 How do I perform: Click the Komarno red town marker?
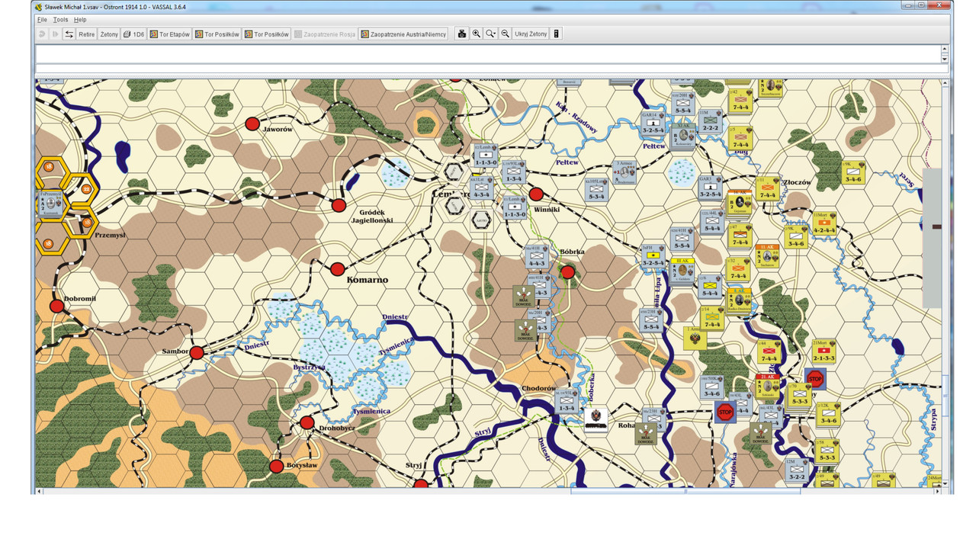[338, 269]
